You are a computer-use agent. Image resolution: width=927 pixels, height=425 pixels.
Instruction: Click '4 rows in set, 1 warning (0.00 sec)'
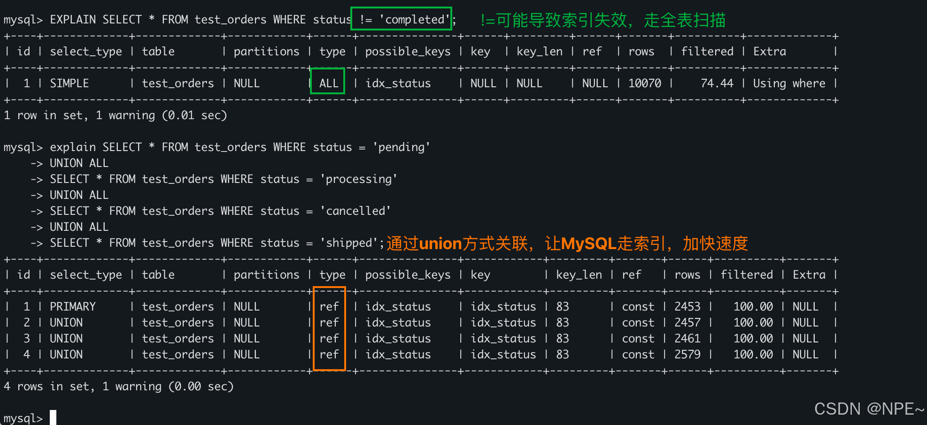119,387
